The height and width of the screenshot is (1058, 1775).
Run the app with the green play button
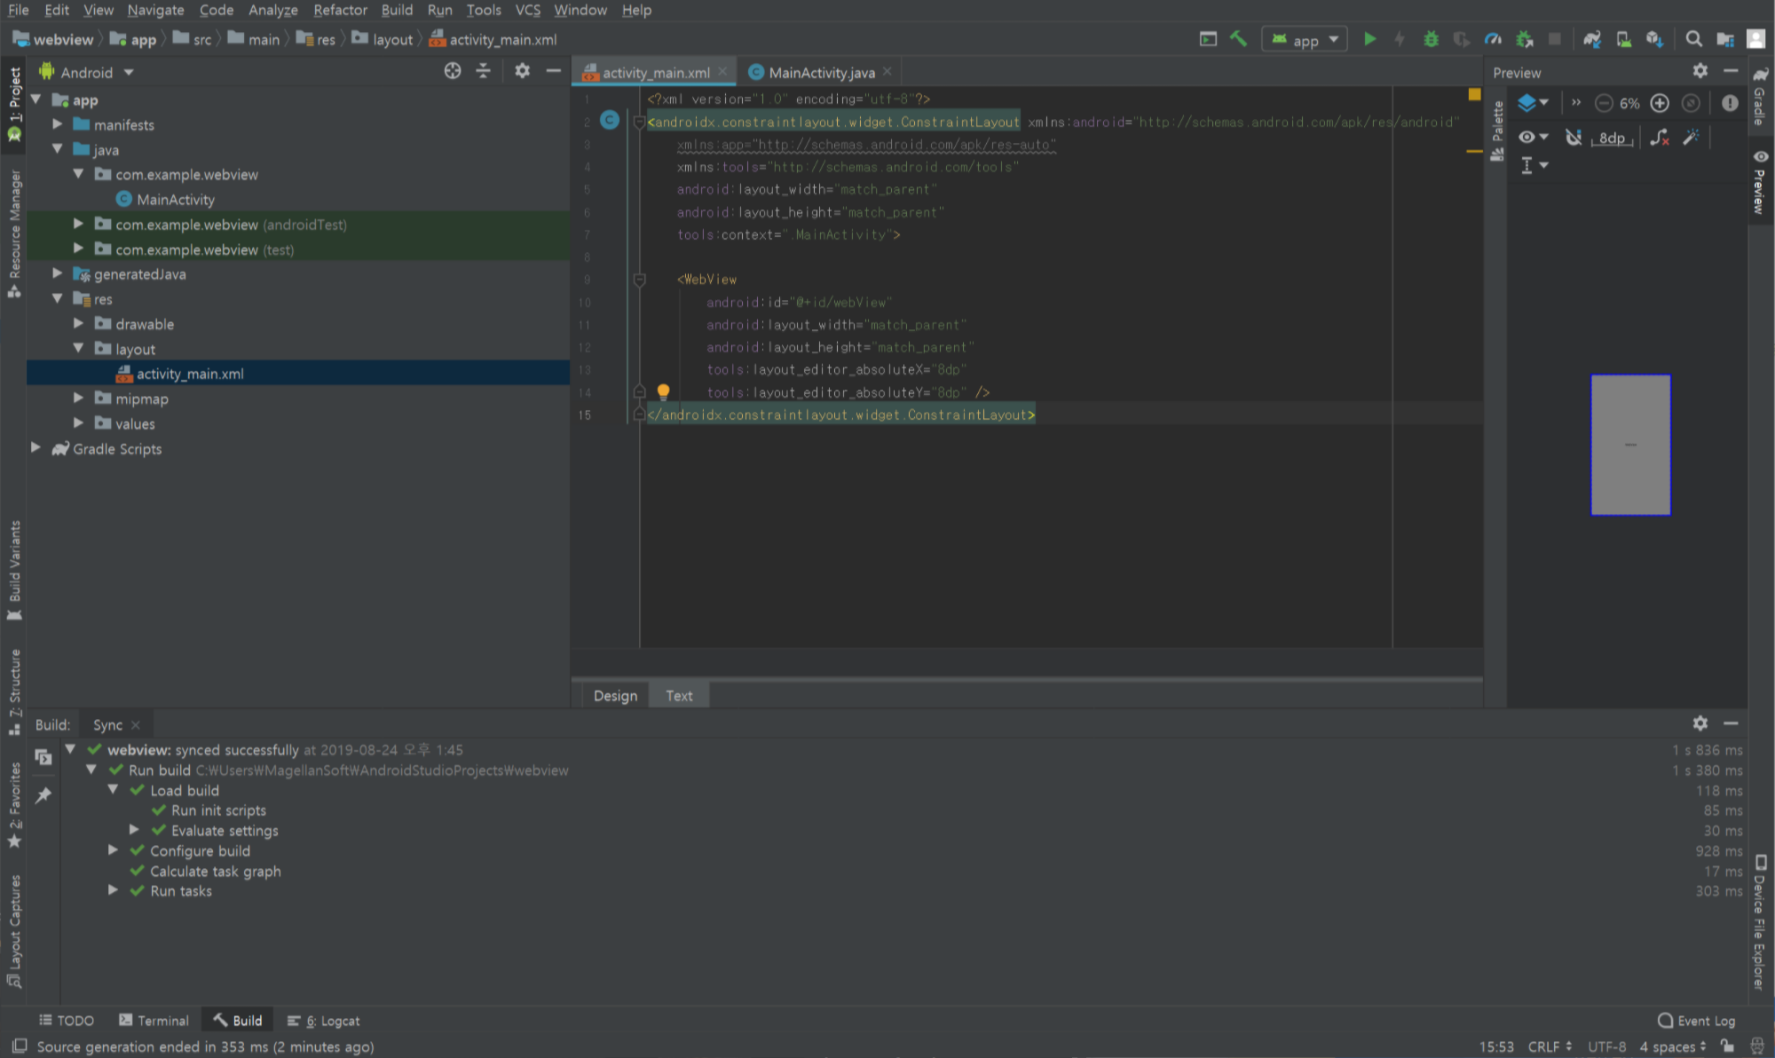pos(1369,39)
